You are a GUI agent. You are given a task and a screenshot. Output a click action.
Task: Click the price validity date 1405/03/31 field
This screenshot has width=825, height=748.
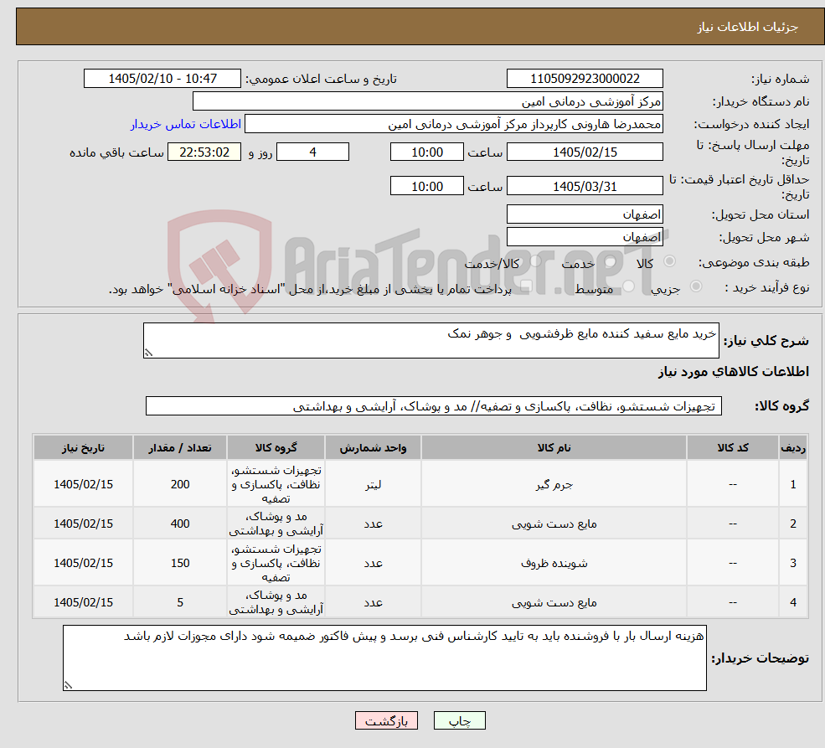pos(585,186)
